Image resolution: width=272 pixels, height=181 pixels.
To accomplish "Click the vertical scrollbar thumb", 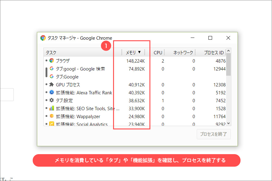I will [229, 64].
